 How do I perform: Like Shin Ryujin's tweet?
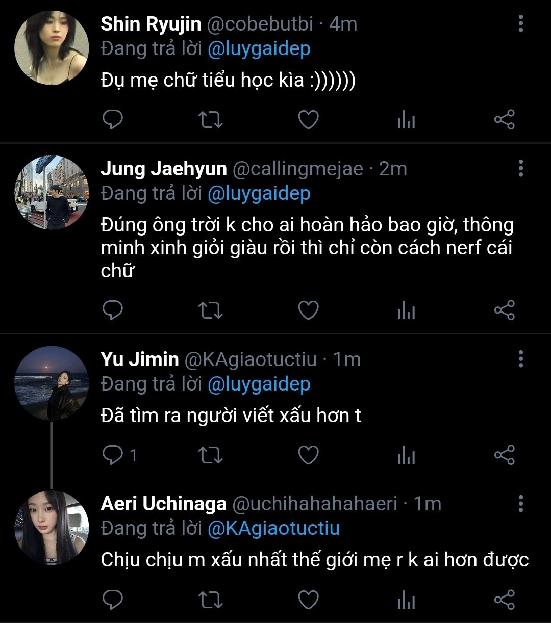pyautogui.click(x=308, y=120)
